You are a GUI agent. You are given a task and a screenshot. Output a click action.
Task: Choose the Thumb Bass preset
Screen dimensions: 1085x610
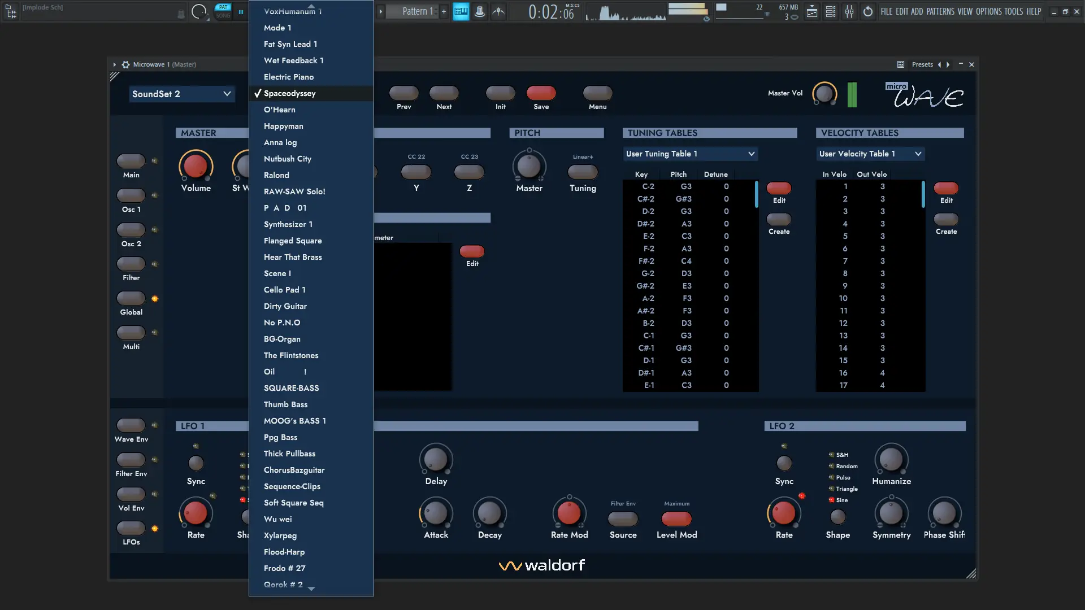click(x=285, y=404)
